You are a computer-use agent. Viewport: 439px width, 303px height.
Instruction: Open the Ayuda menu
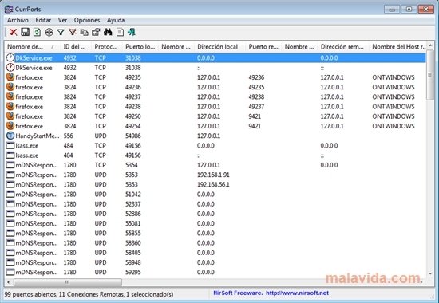[116, 20]
